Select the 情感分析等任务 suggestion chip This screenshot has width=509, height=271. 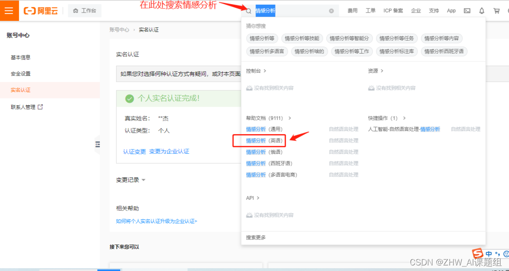point(396,39)
